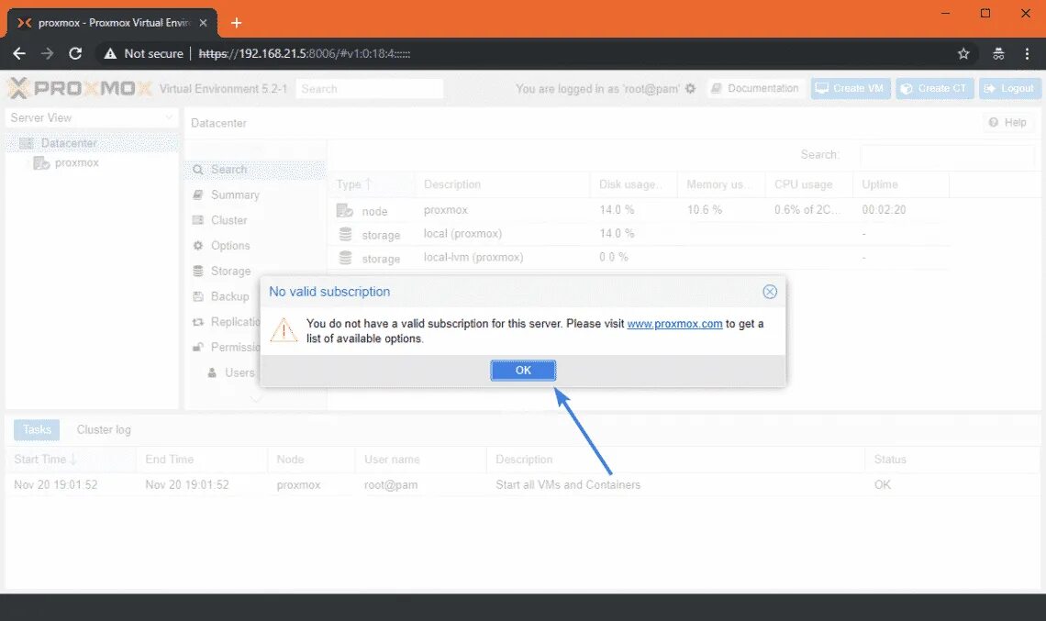The image size is (1046, 621).
Task: Open the Chrome three-dot menu
Action: [x=1027, y=53]
